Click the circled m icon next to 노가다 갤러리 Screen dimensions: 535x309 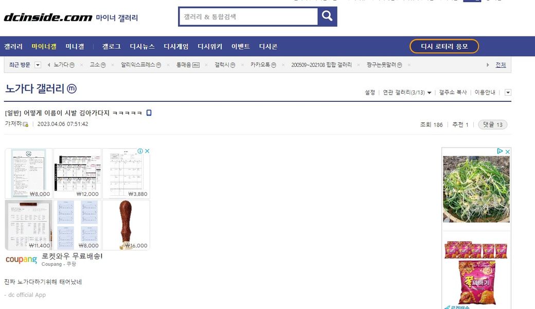pos(72,89)
